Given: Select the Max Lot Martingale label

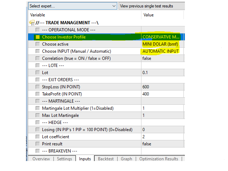Looking at the screenshot, I should pos(60,115).
